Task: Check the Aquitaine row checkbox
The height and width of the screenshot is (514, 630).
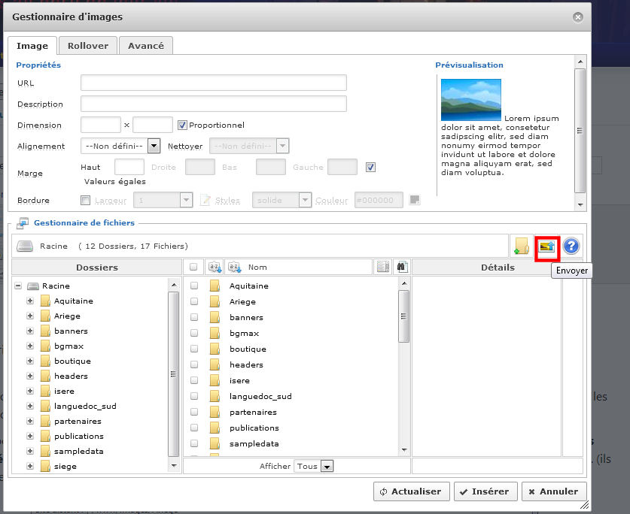Action: point(194,286)
